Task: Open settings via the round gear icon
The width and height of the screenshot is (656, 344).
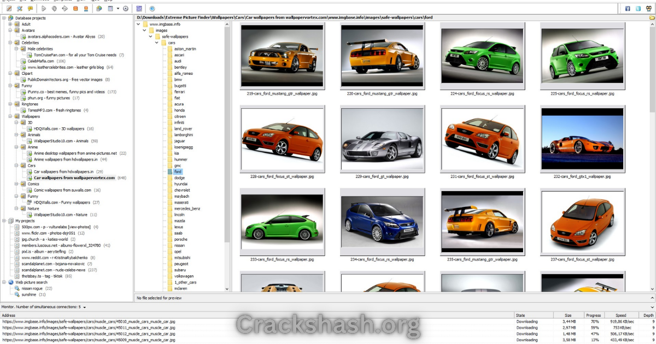Action: click(126, 9)
